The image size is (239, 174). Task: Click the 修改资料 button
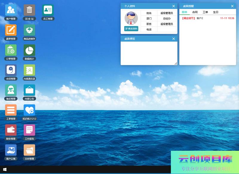point(131,29)
